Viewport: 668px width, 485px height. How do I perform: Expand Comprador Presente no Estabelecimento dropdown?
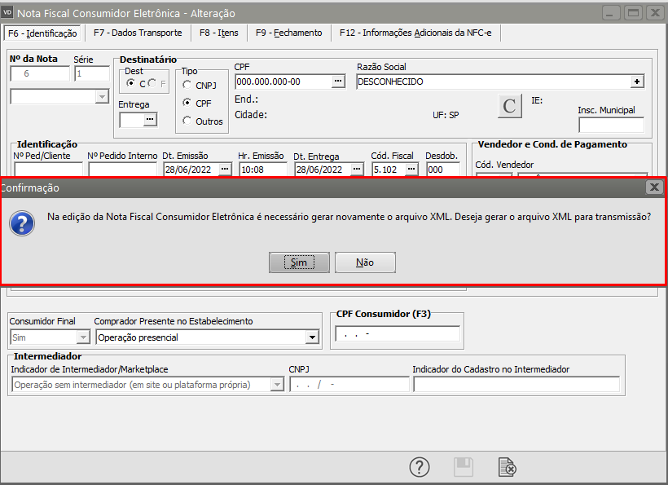tap(311, 337)
